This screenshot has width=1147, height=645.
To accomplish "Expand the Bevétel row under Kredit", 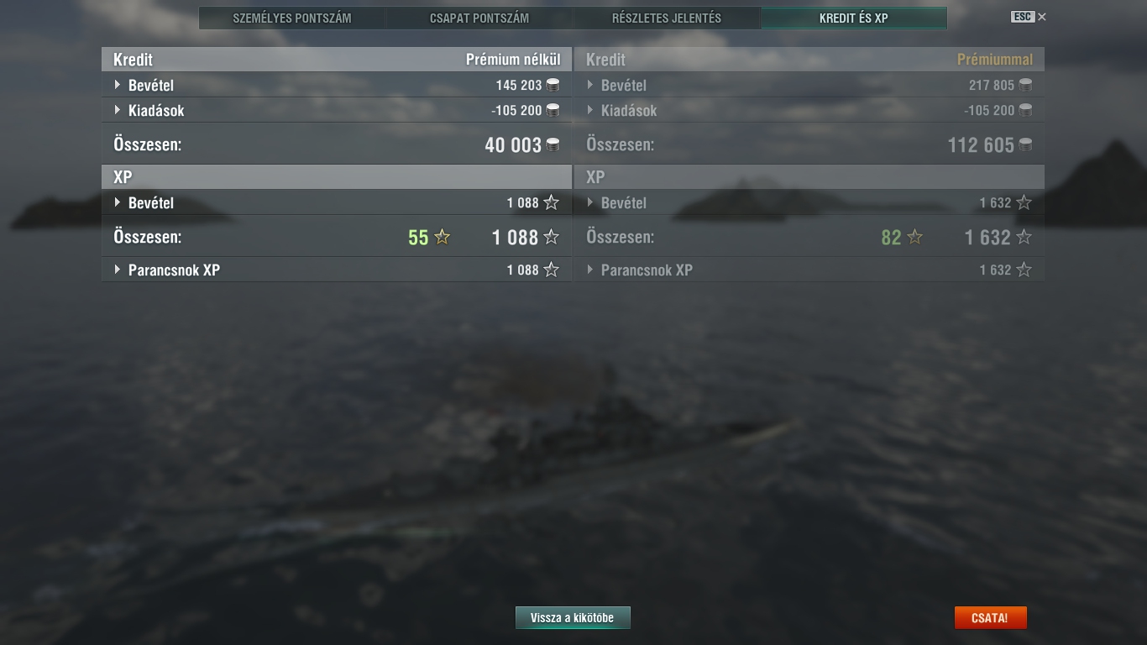I will click(x=118, y=85).
